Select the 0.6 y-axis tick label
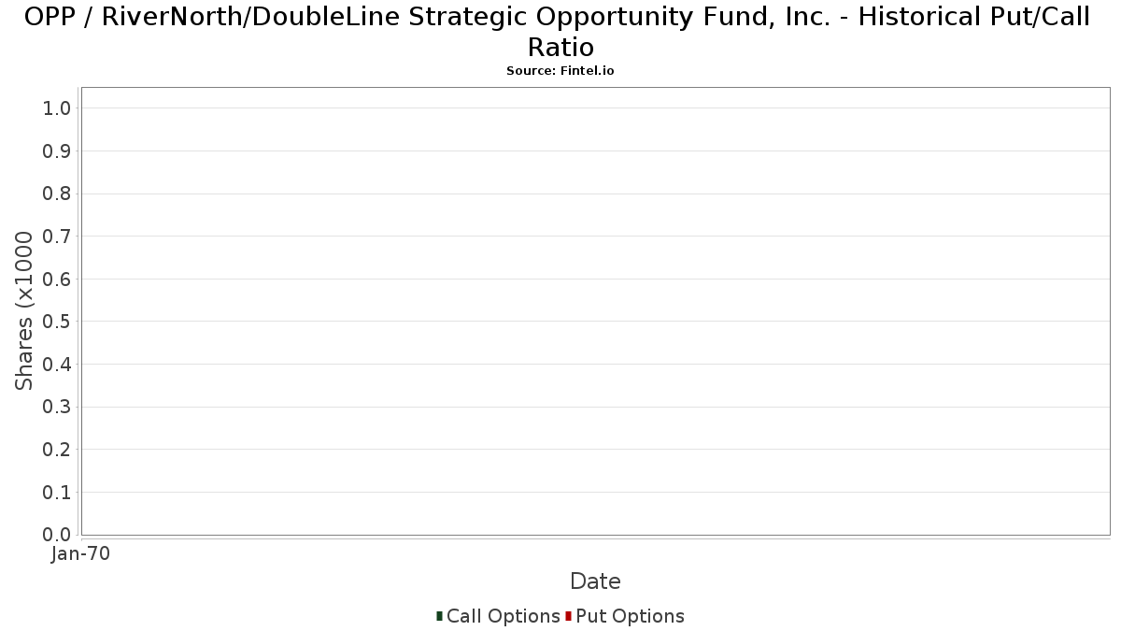This screenshot has width=1121, height=631. point(57,280)
